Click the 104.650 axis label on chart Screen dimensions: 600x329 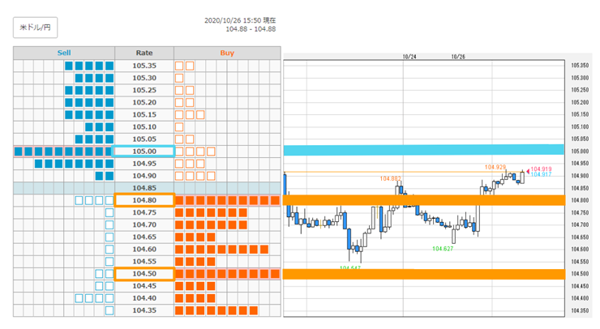click(580, 237)
